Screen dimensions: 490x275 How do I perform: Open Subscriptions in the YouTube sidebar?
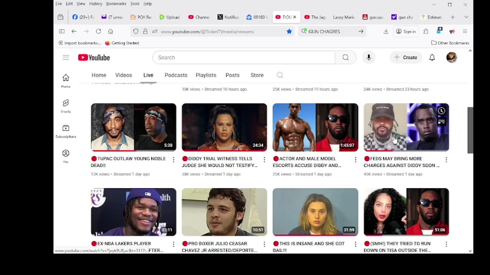click(66, 131)
